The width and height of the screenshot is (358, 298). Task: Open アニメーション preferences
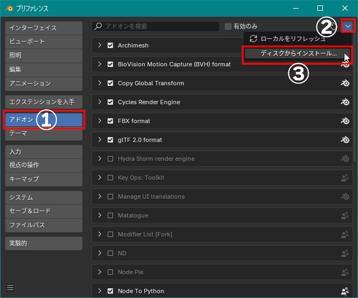point(44,84)
